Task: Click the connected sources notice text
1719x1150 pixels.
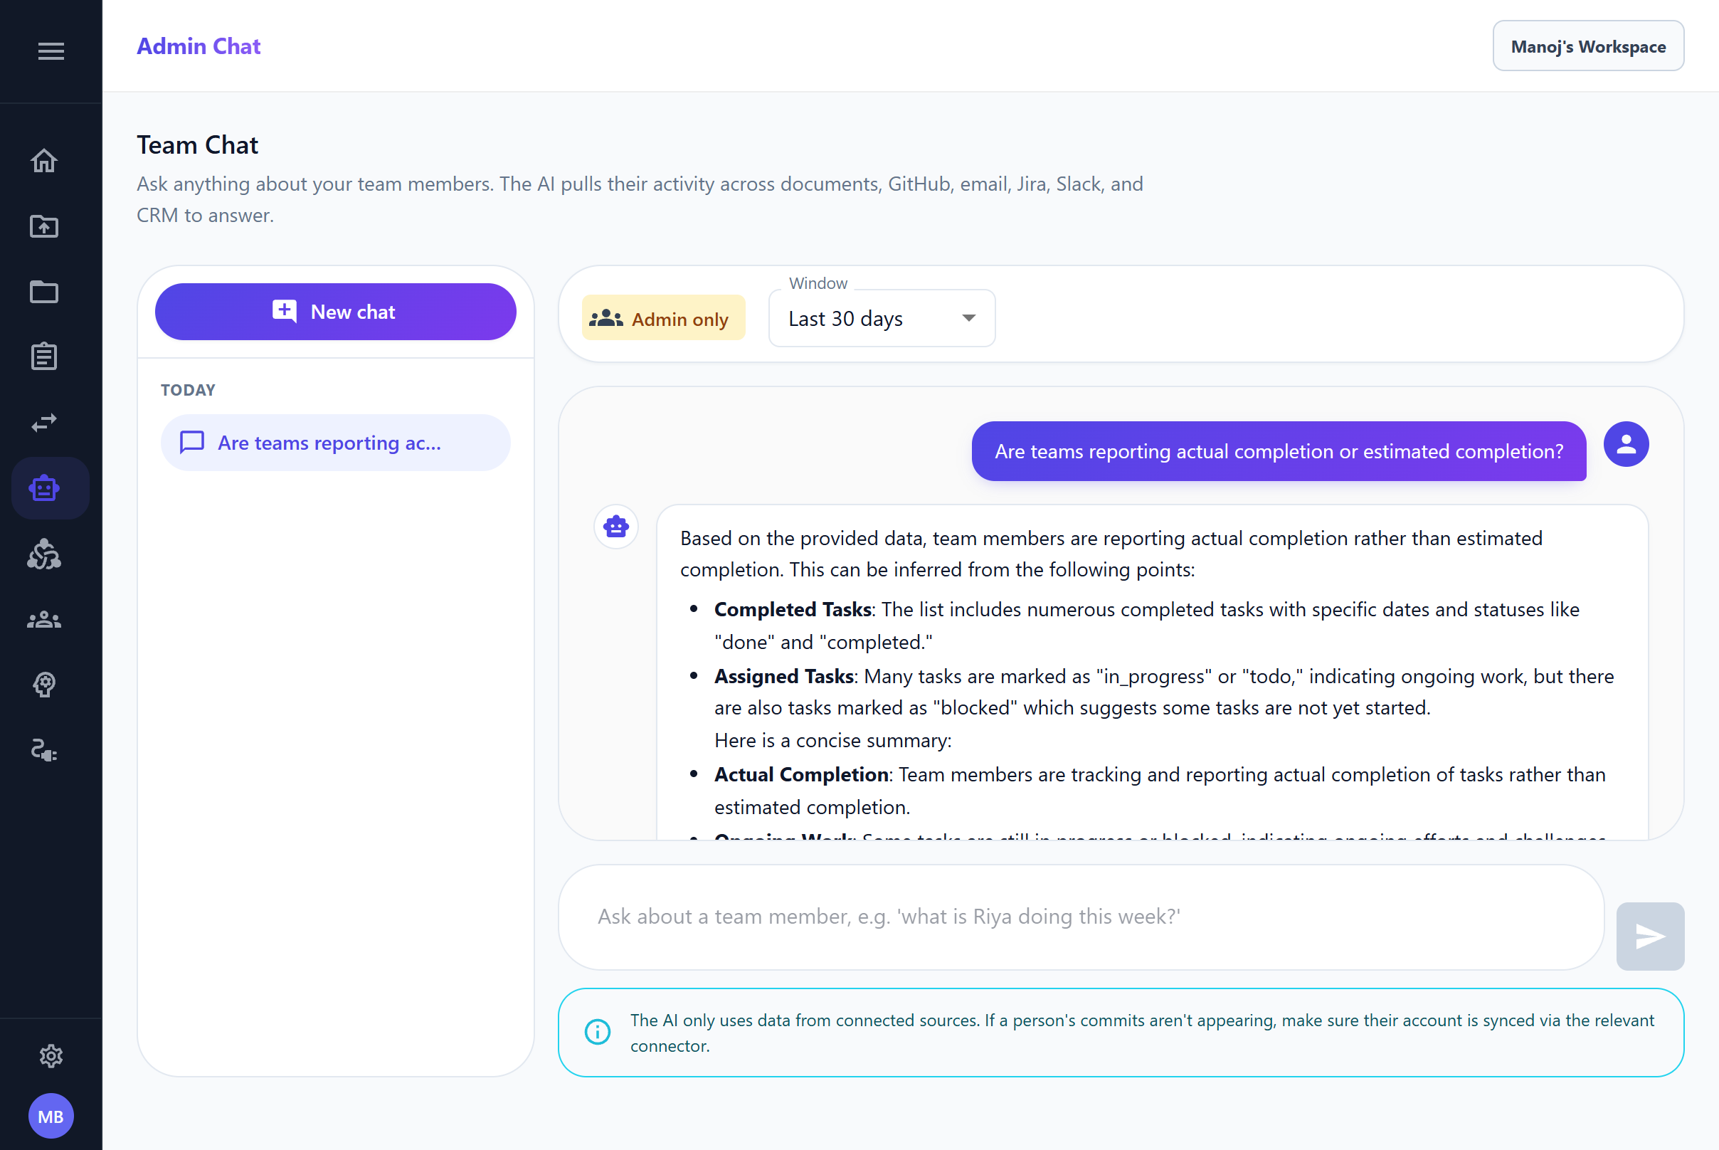Action: [x=1142, y=1033]
